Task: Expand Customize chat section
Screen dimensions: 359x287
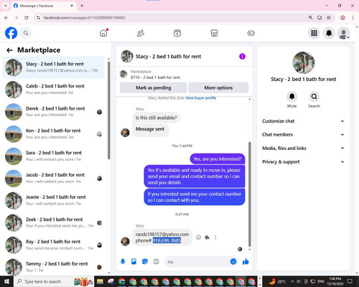Action: 303,121
